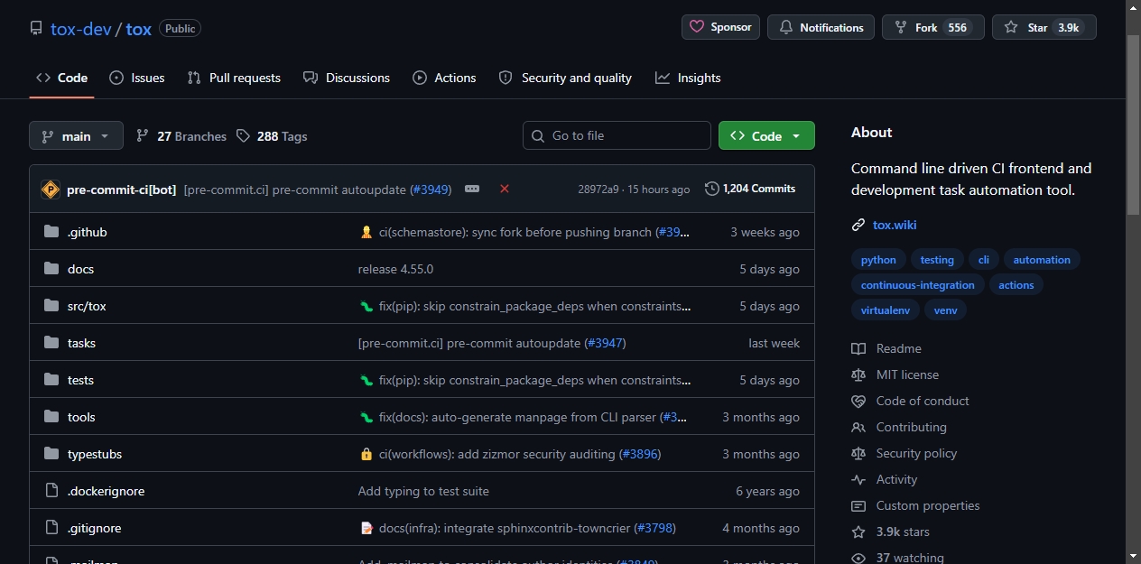Open pull request #3947 link

click(605, 343)
